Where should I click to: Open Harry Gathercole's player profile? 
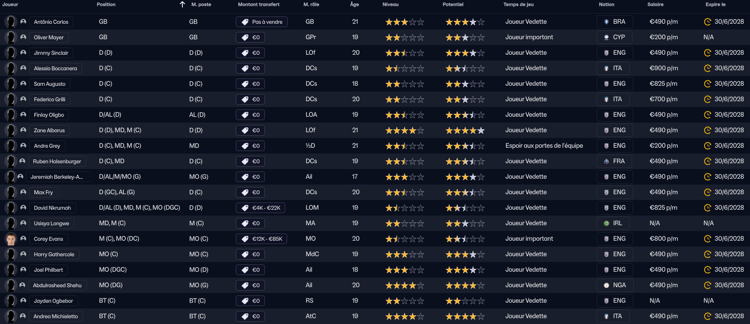point(53,254)
